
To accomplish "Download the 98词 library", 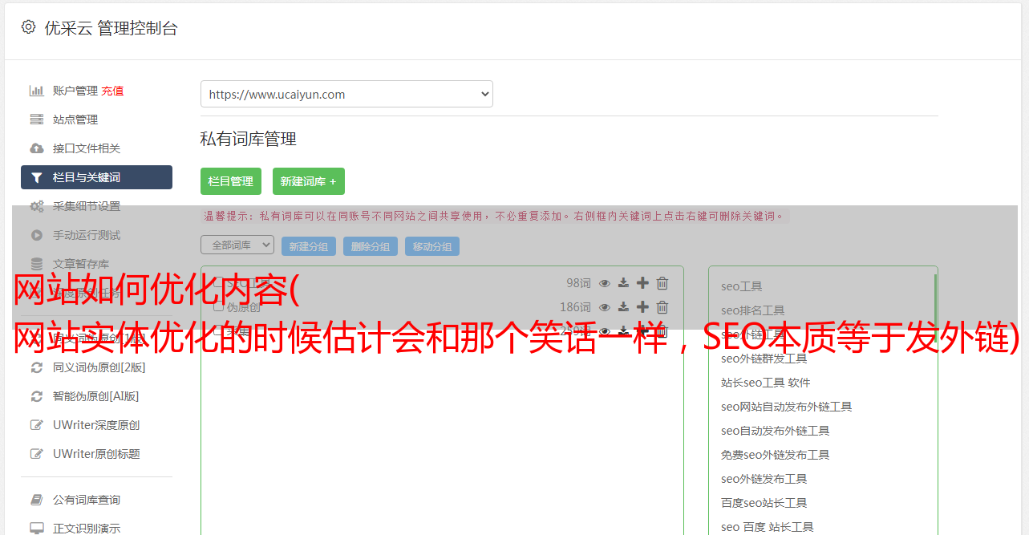I will (x=624, y=283).
